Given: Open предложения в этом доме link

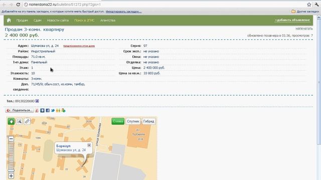Looking at the screenshot, I should [x=79, y=46].
